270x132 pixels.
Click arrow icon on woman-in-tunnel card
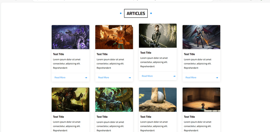pos(174,76)
